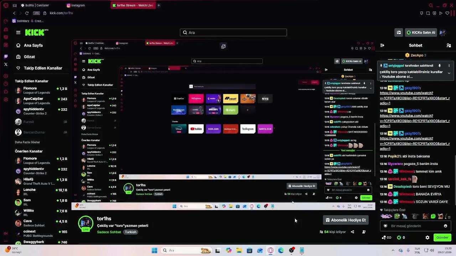Open Lonche IRL channel
456x256 pixels.
click(41, 192)
